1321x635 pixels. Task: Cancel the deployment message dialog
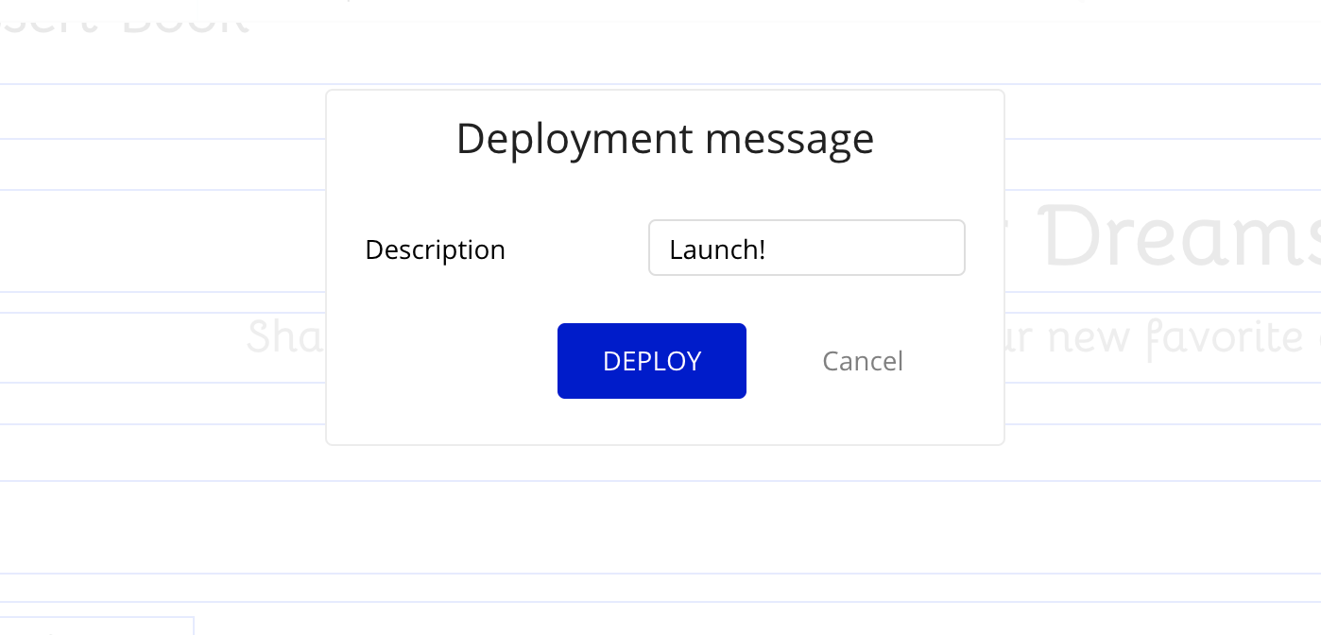click(863, 361)
